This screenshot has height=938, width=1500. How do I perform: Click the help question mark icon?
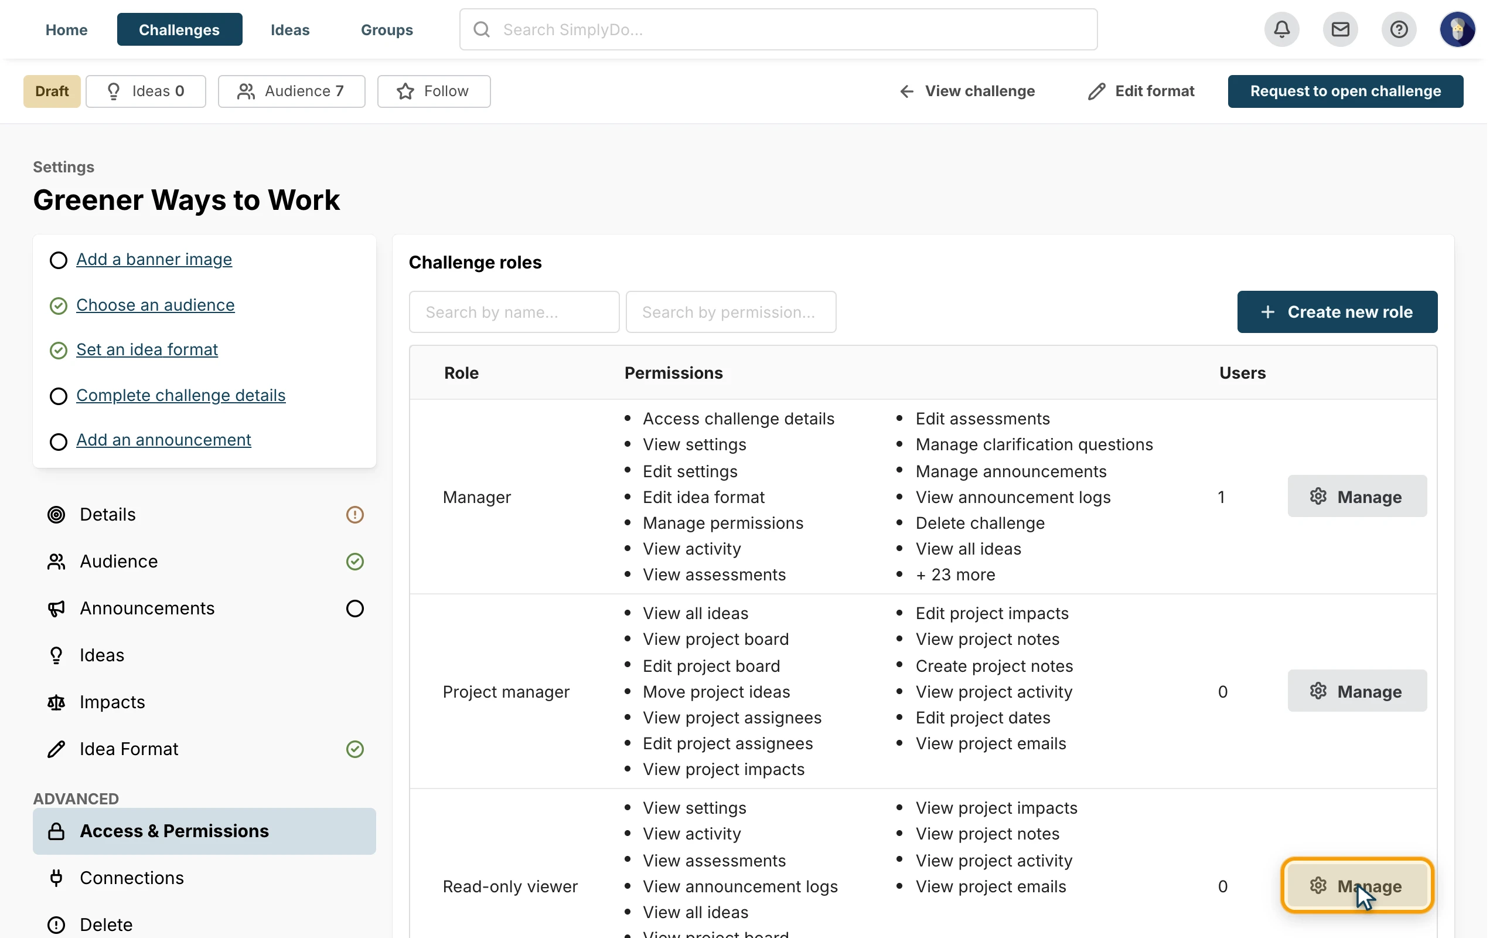tap(1399, 29)
